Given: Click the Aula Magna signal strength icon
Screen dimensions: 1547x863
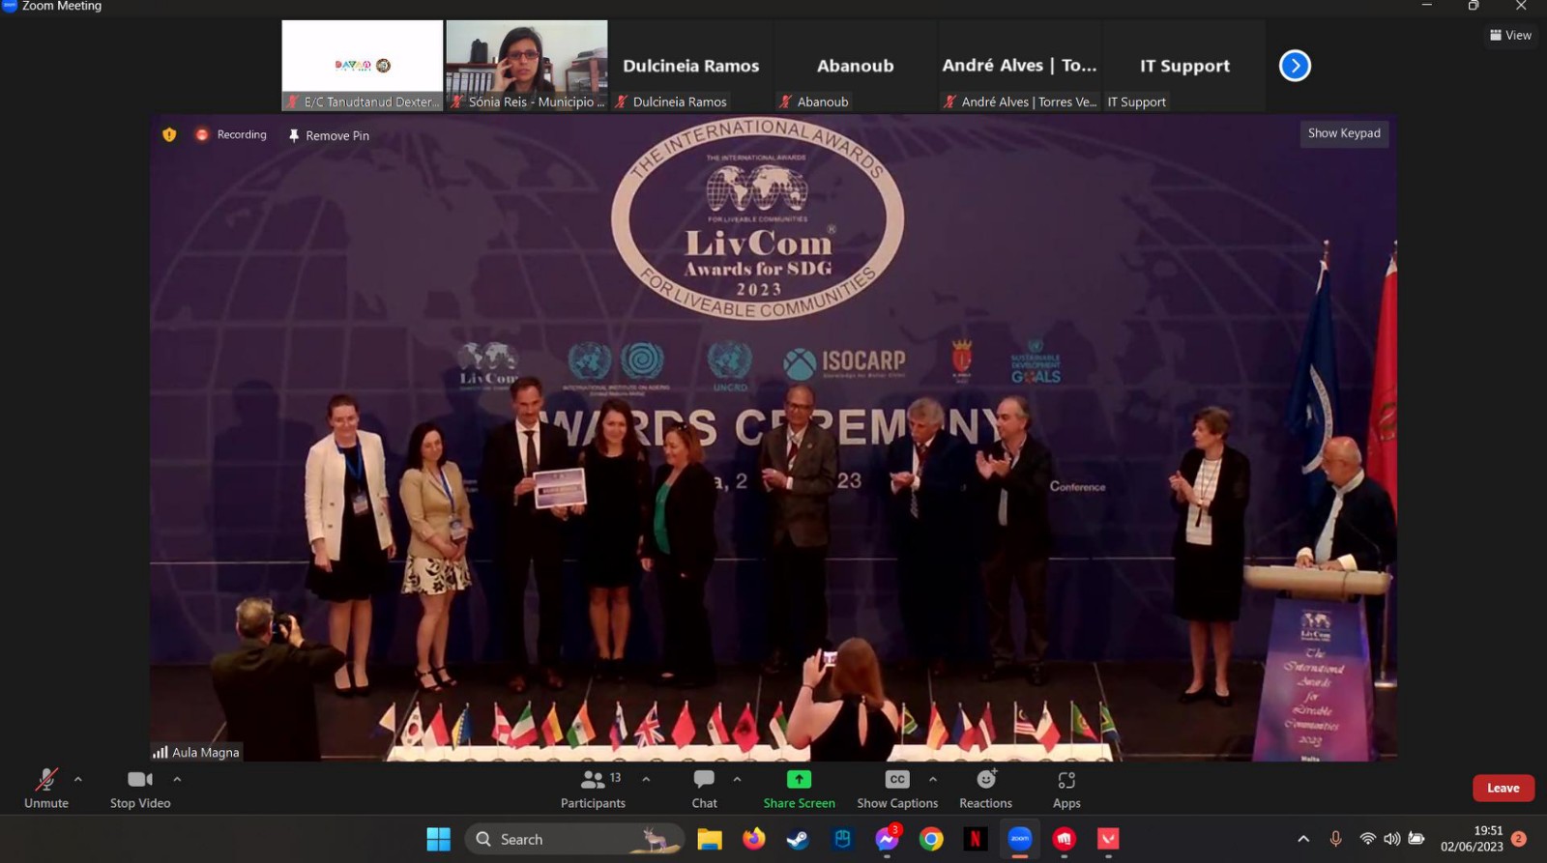Looking at the screenshot, I should point(161,752).
